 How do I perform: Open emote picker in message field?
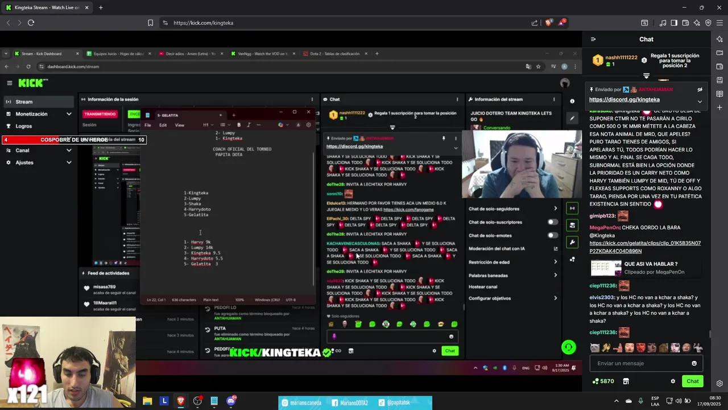pos(694,363)
